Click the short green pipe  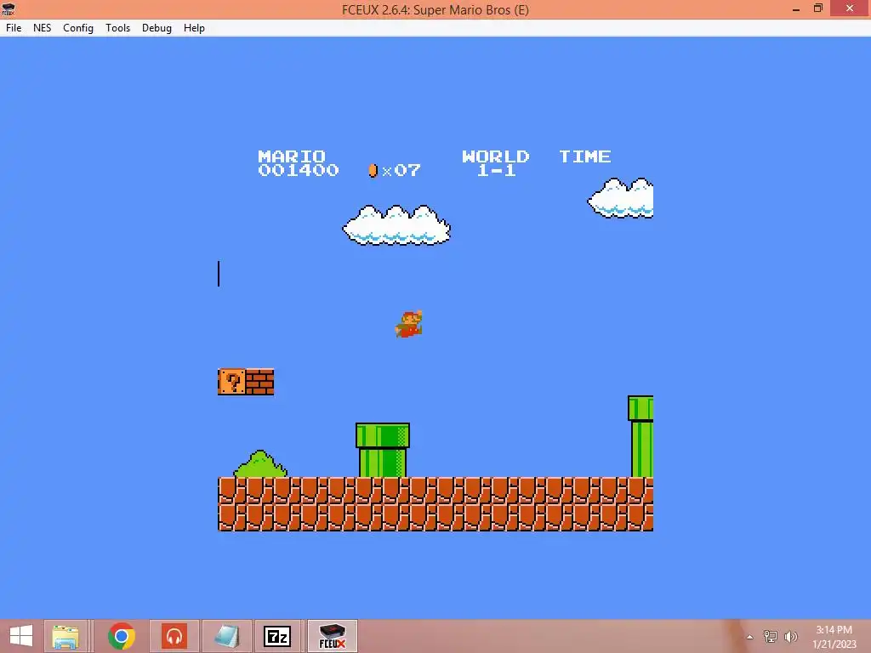point(383,450)
